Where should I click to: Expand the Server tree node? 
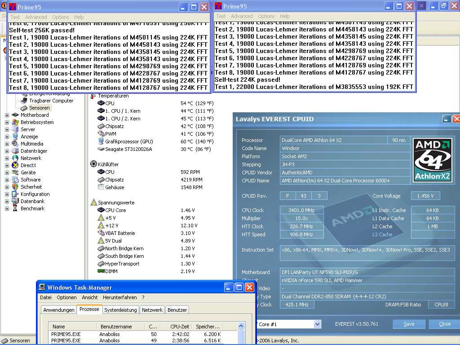tap(7, 130)
